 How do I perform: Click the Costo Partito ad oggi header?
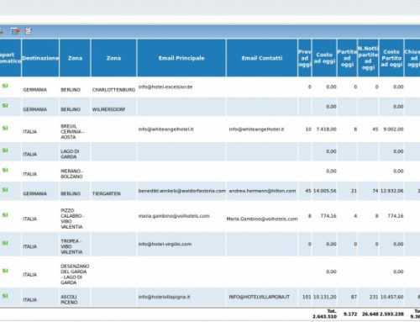391,58
